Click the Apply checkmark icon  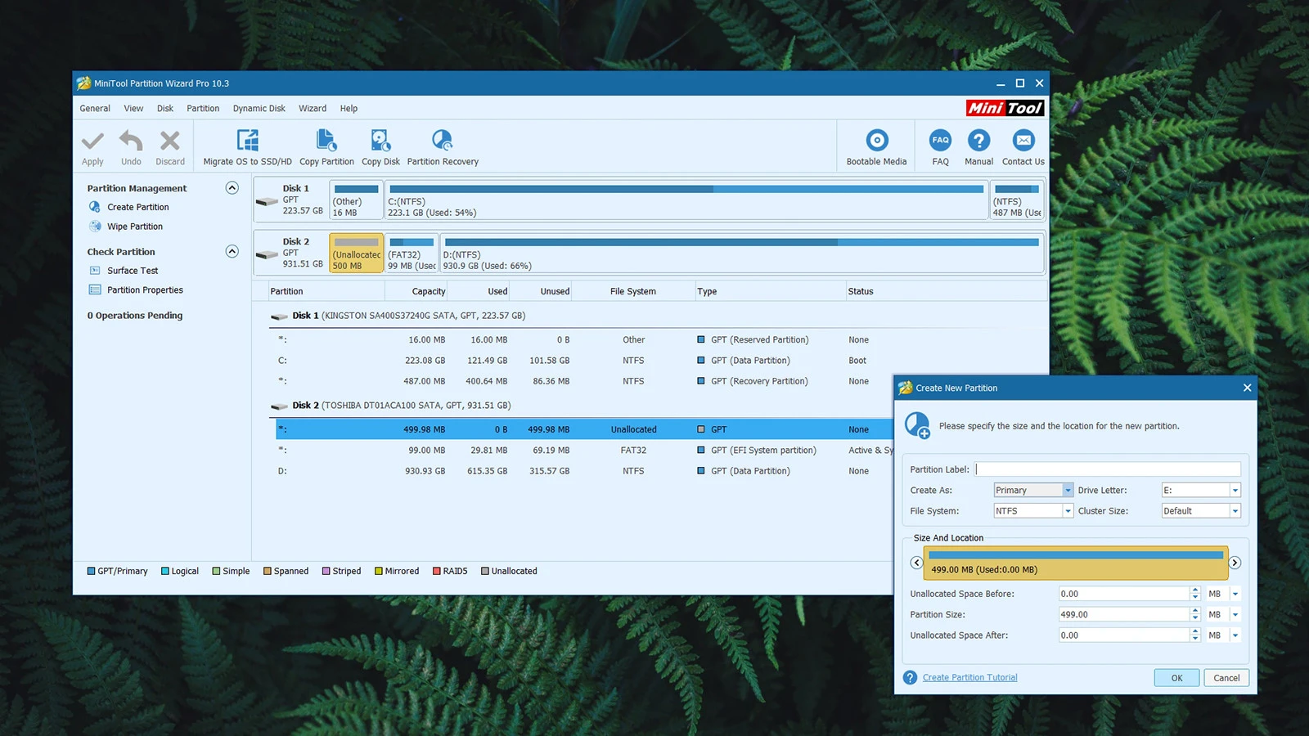tap(92, 141)
